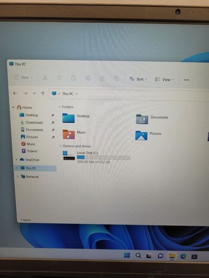Open Task View on the taskbar
The height and width of the screenshot is (278, 209).
pos(149,256)
